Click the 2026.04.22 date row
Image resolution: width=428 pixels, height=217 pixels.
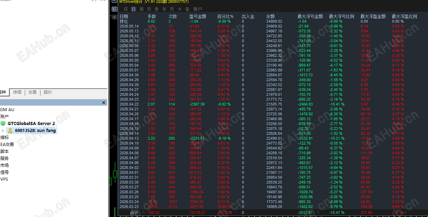click(x=129, y=104)
